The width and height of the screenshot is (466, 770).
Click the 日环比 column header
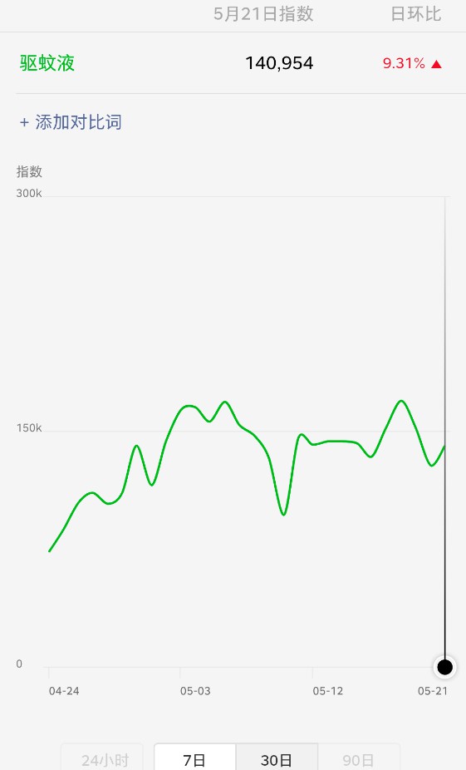pyautogui.click(x=416, y=14)
